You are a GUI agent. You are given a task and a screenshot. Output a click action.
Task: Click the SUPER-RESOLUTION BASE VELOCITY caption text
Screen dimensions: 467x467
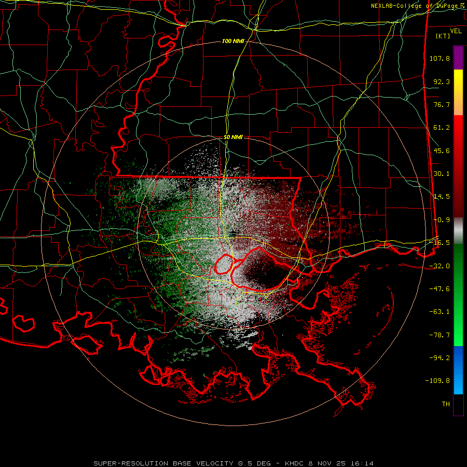tap(164, 463)
